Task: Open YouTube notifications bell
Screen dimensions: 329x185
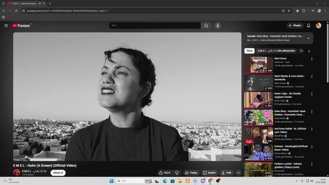Action: coord(309,25)
